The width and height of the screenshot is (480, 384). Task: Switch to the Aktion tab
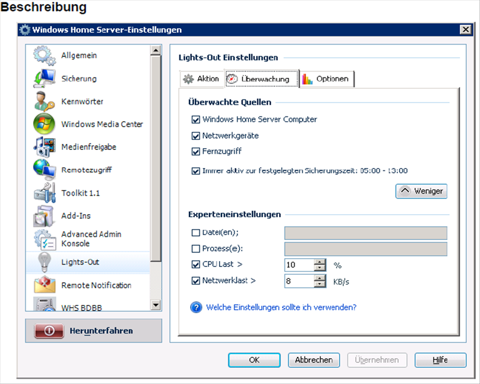[x=202, y=79]
